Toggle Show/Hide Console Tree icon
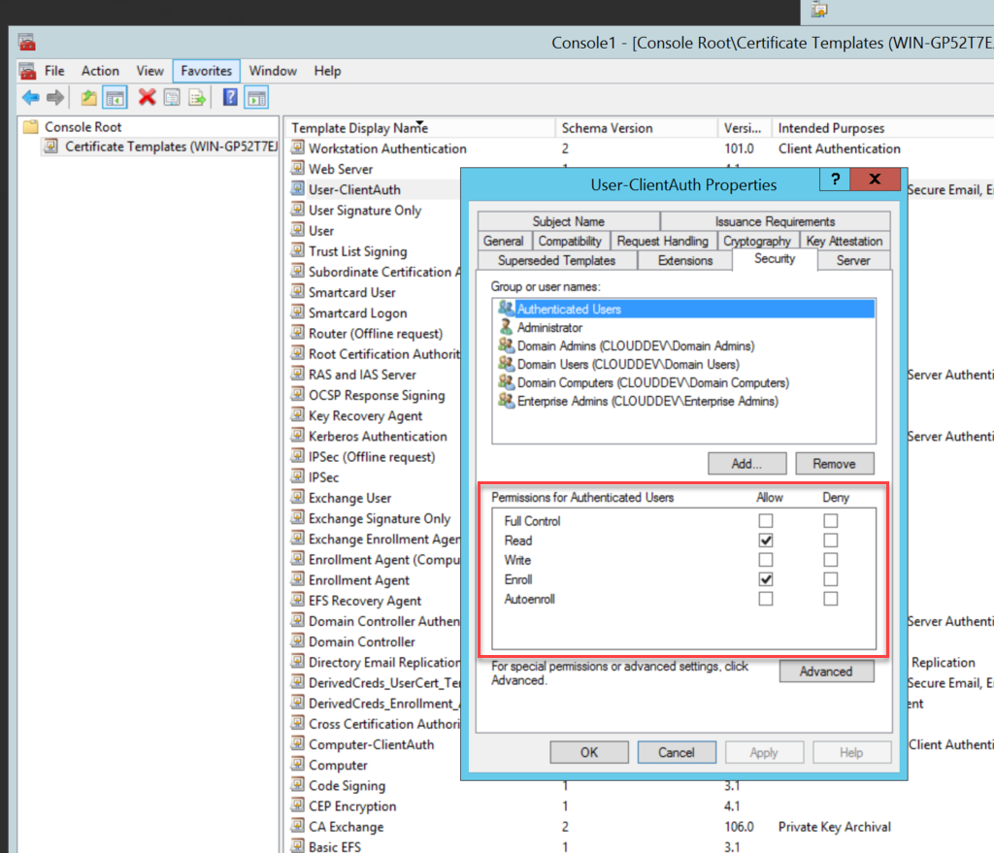The height and width of the screenshot is (853, 994). coord(115,97)
